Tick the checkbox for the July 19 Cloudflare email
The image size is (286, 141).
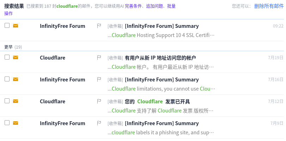click(7, 57)
